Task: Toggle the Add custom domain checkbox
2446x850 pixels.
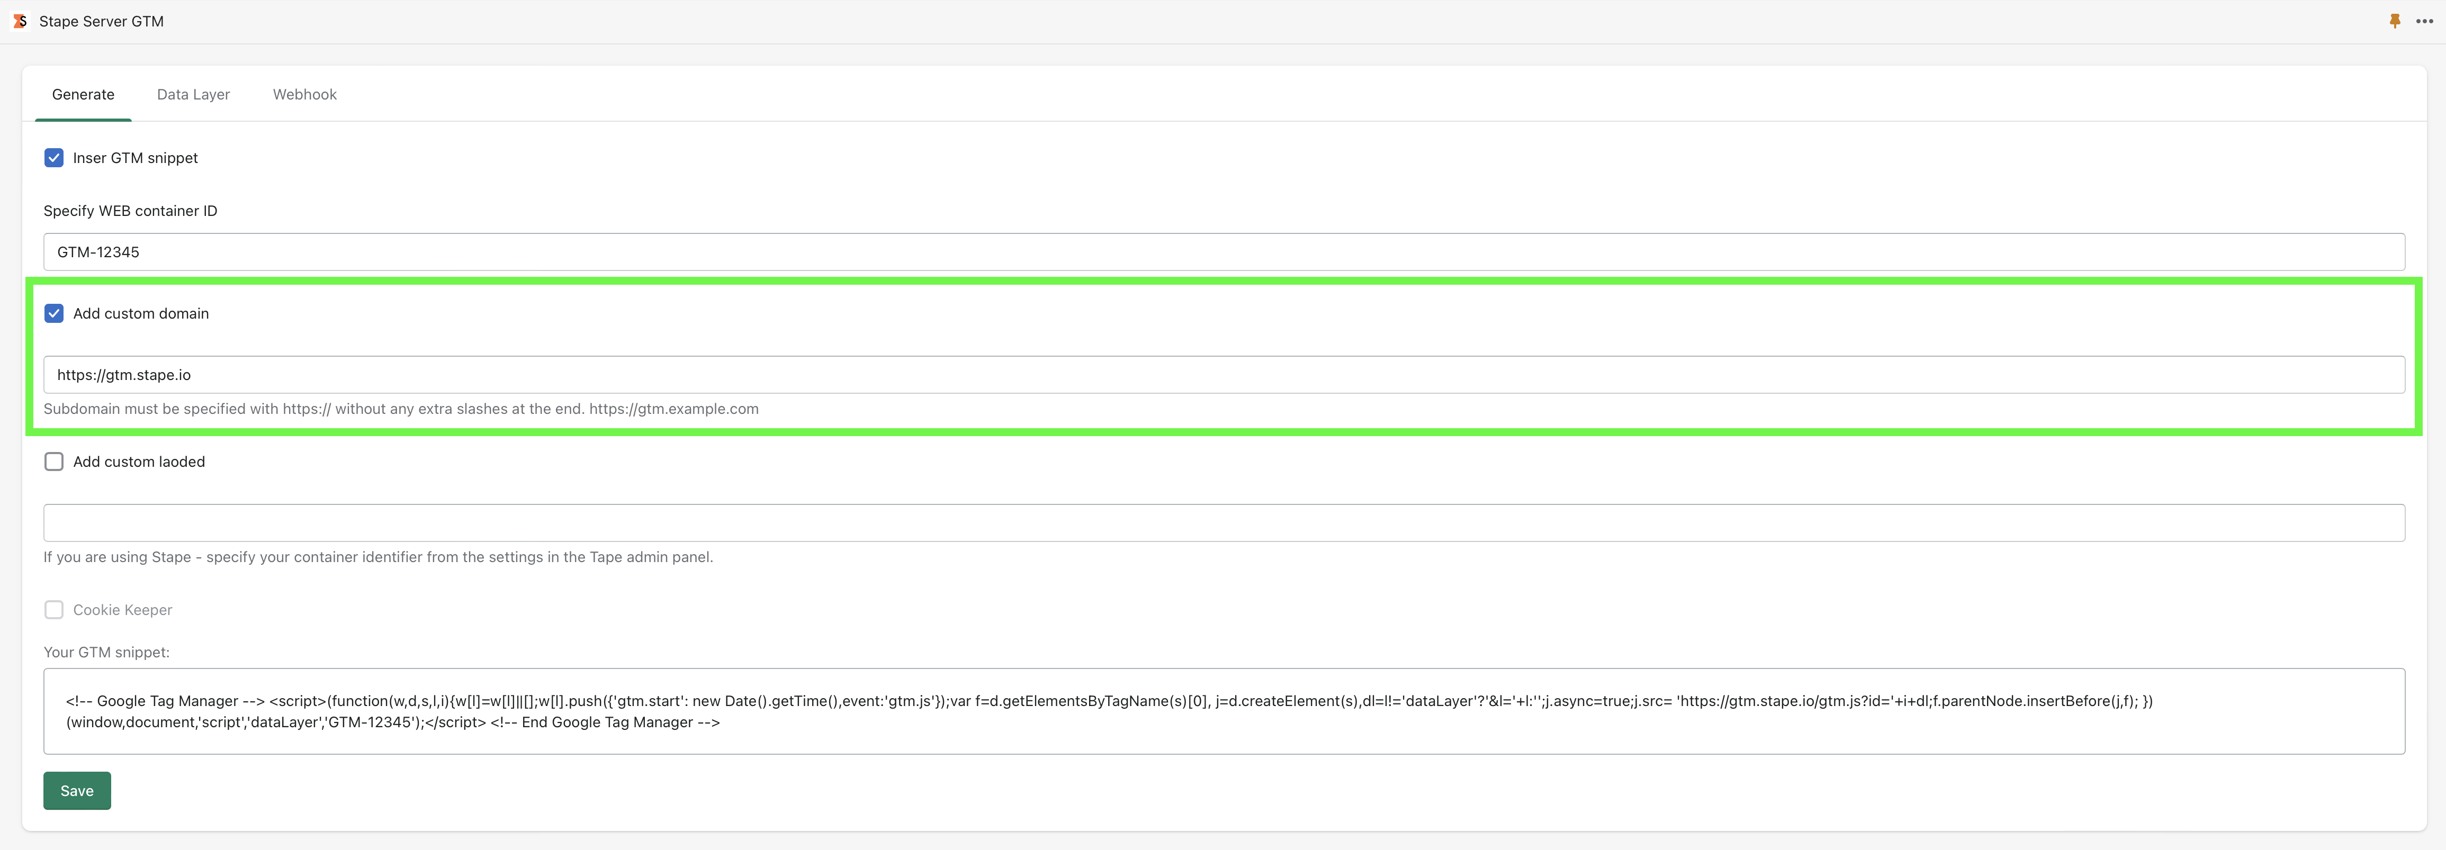Action: click(54, 313)
